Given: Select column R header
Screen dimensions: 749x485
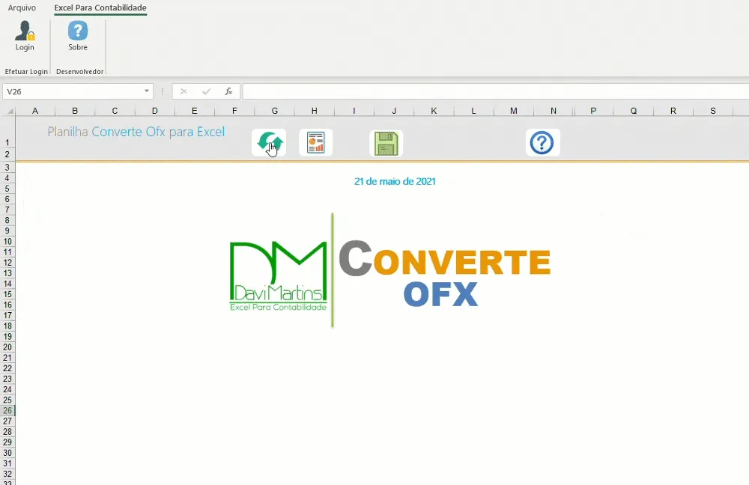Looking at the screenshot, I should [x=673, y=111].
